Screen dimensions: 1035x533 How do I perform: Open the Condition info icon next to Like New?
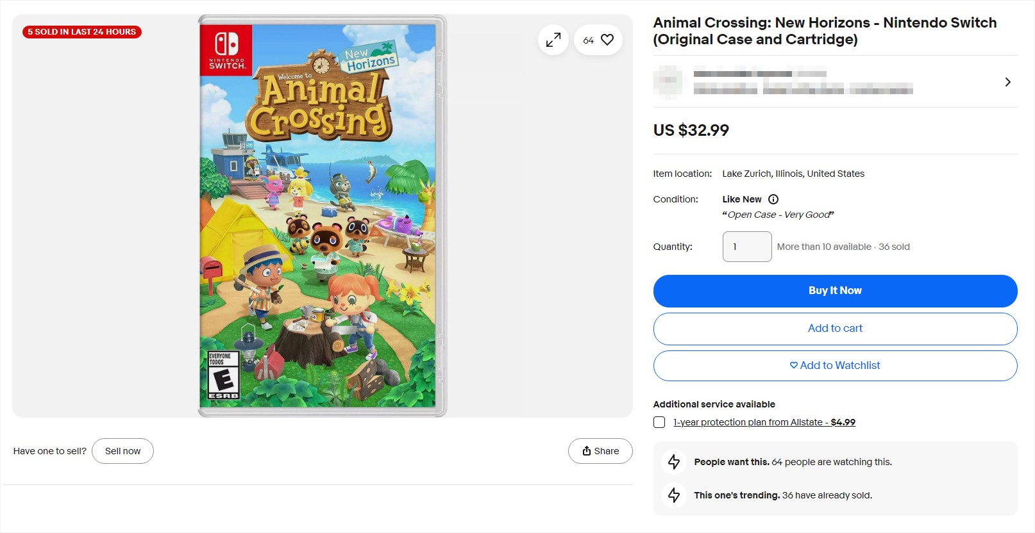pos(773,199)
